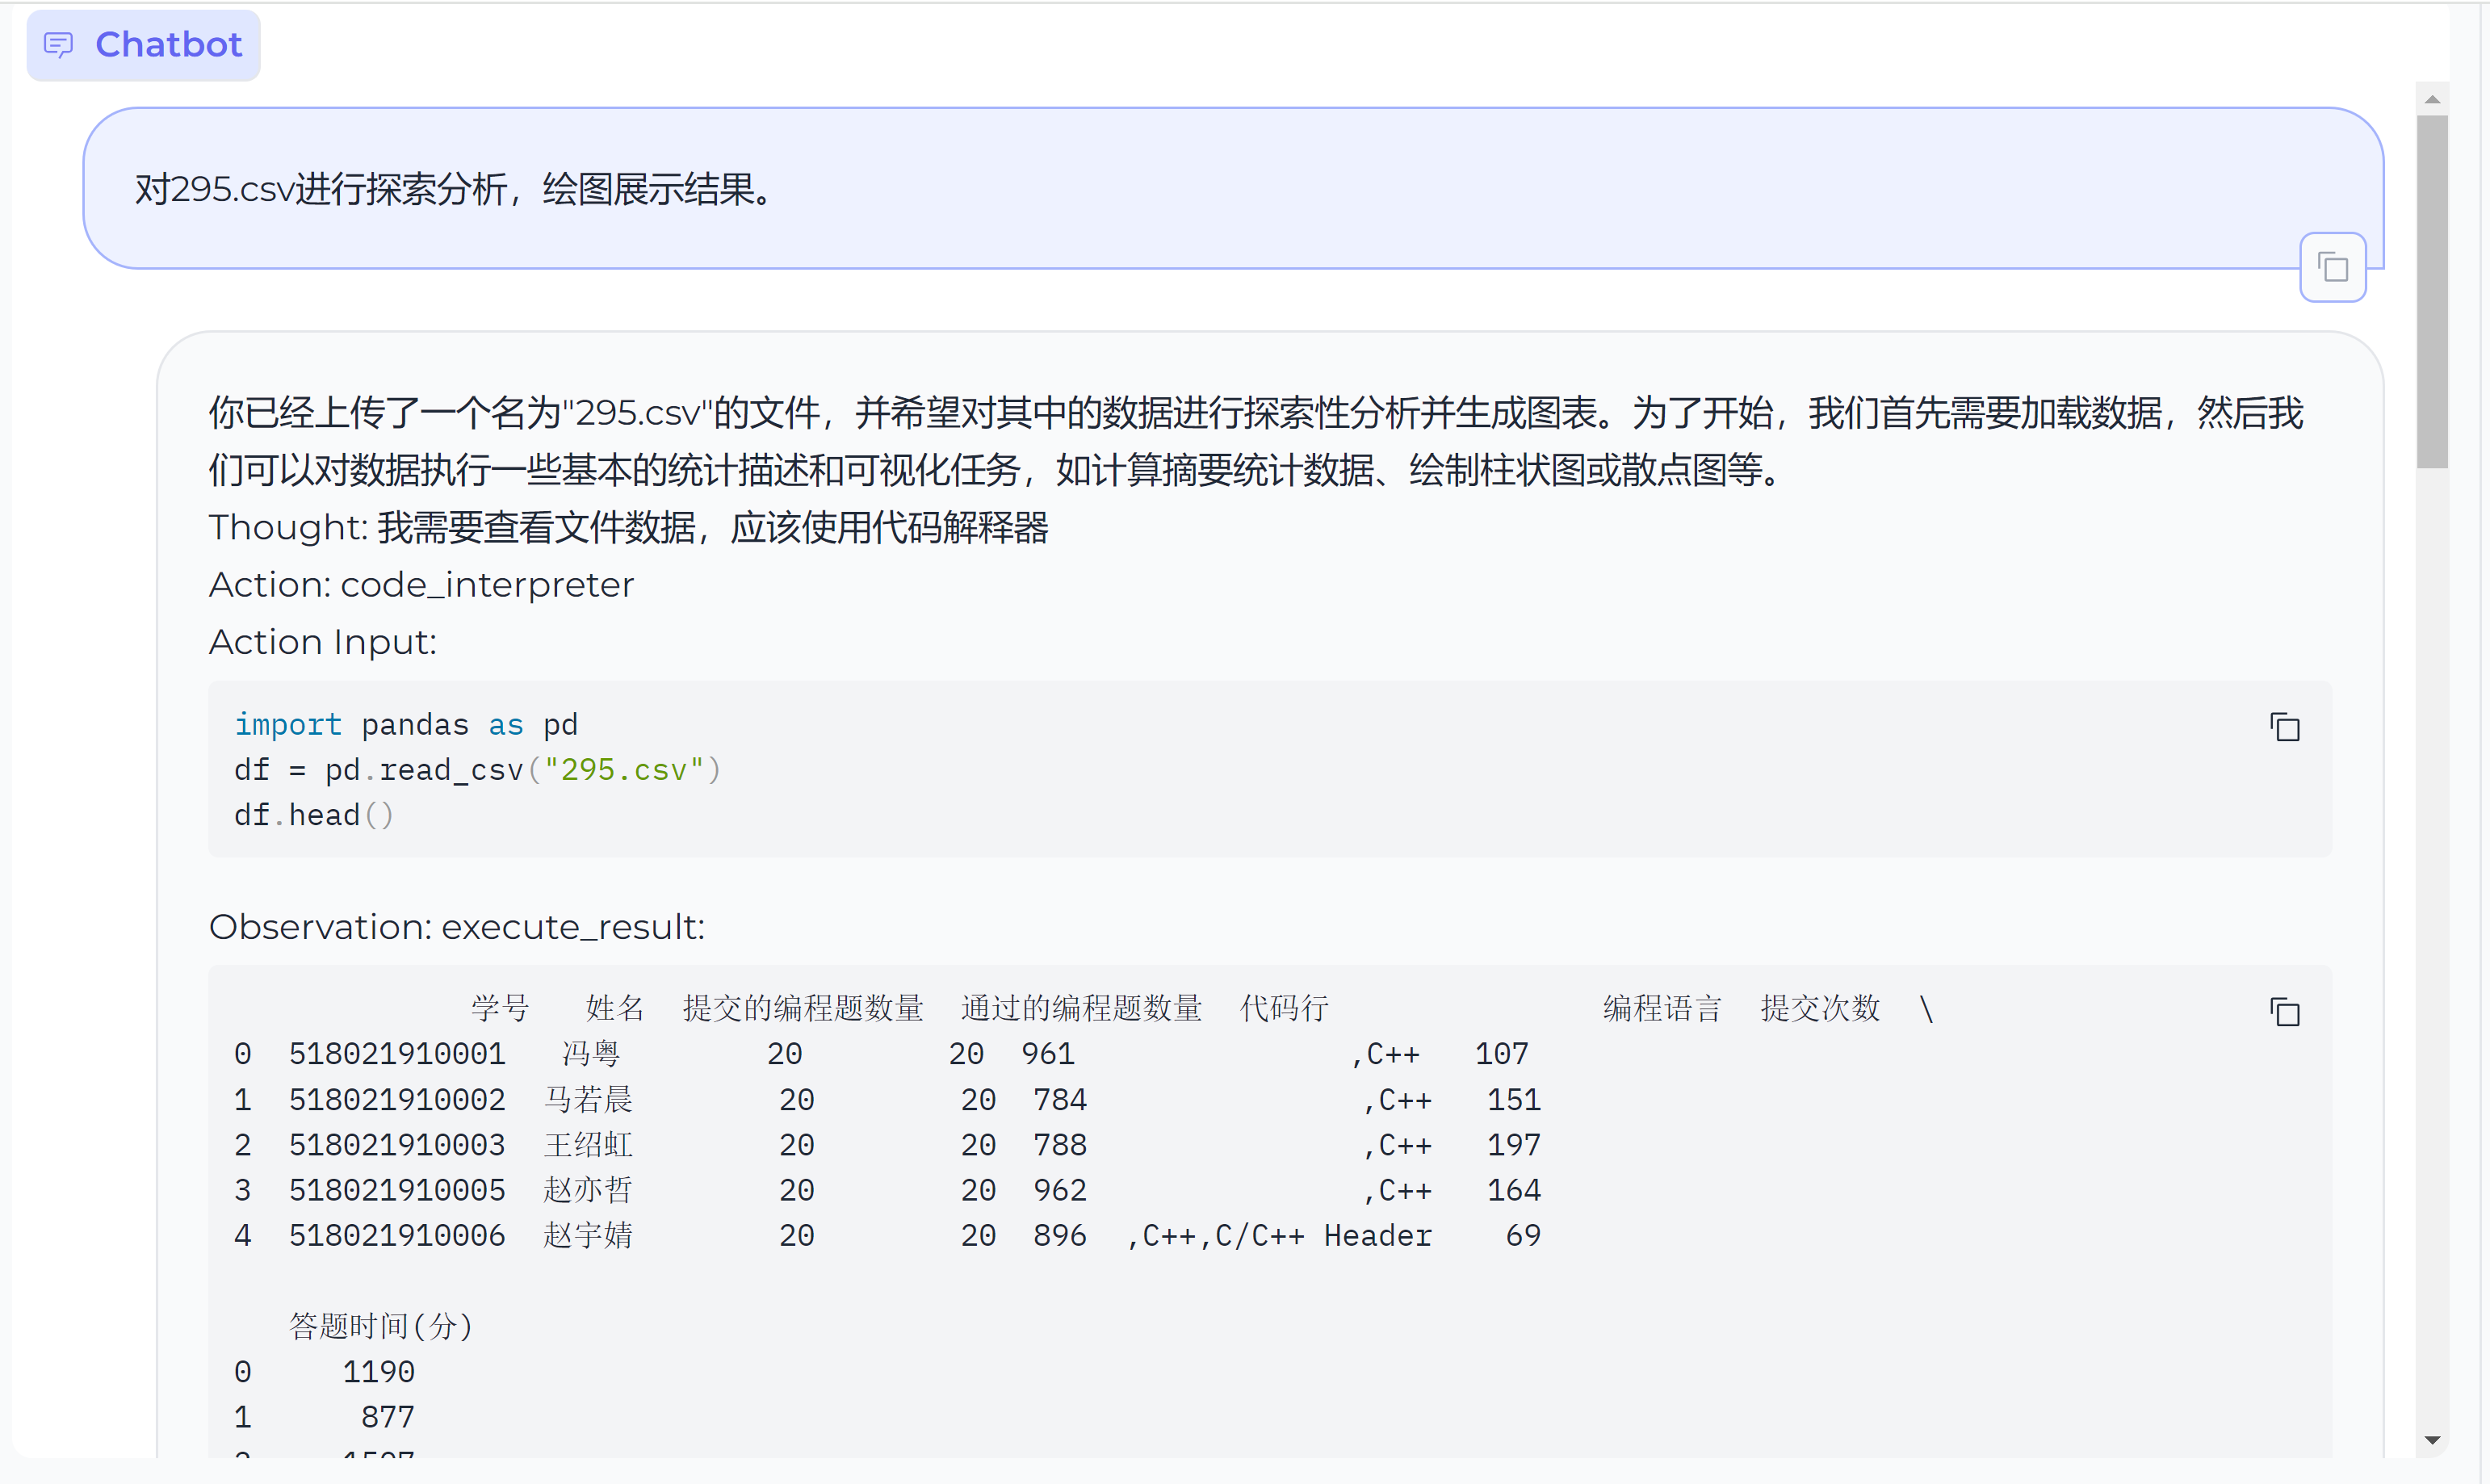This screenshot has width=2490, height=1484.
Task: Click the submission count 197
Action: [1514, 1145]
